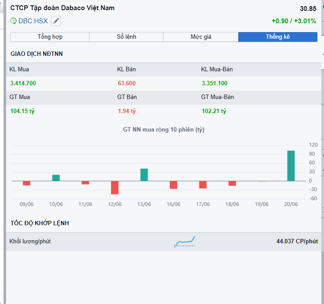Click the +0.90 / +3.01% change text
This screenshot has width=324, height=304.
pyautogui.click(x=294, y=21)
